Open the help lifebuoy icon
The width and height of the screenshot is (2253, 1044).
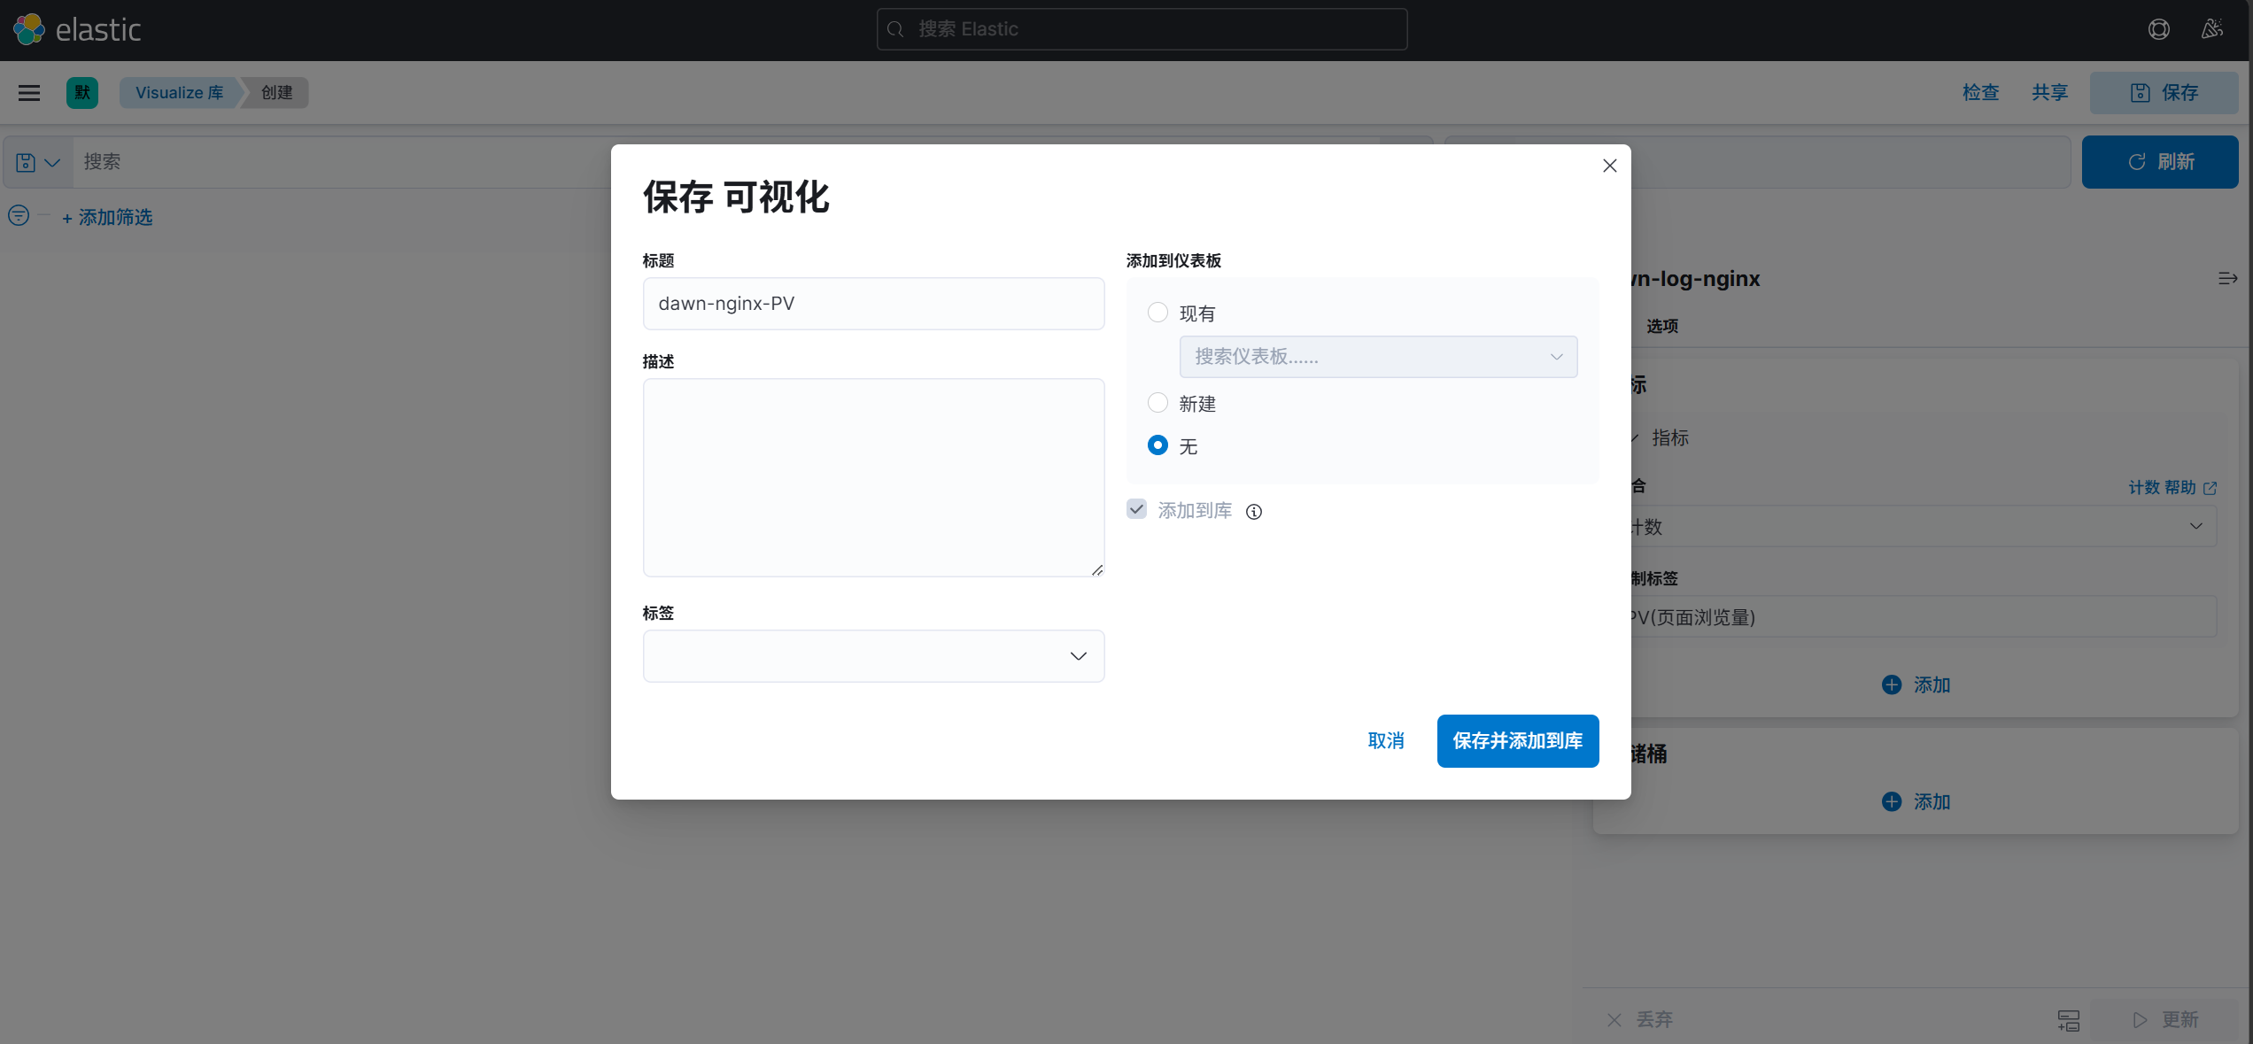tap(2158, 29)
